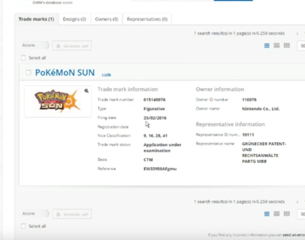
Task: Click filing date 25/02/2016
Action: click(x=155, y=118)
